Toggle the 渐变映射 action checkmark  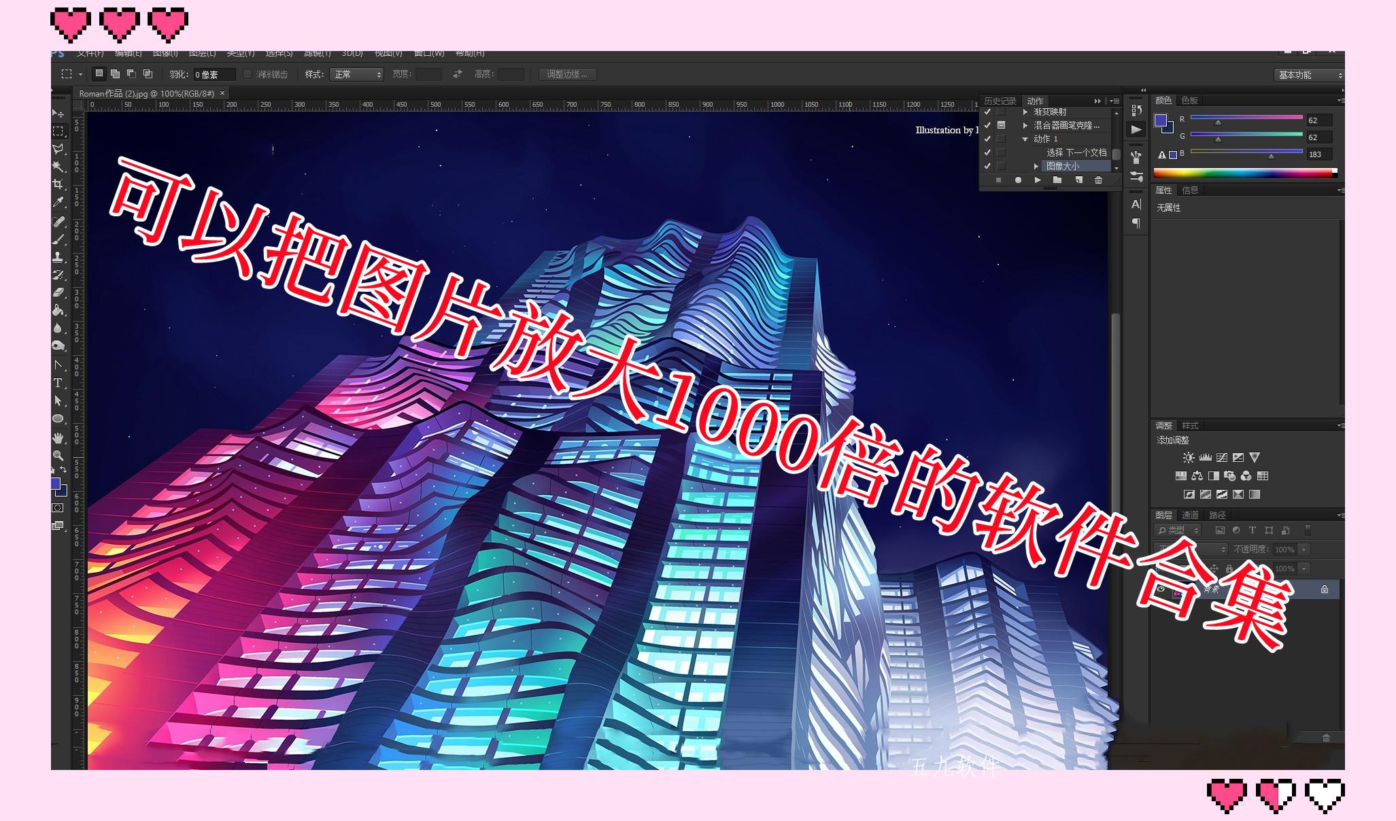[987, 112]
